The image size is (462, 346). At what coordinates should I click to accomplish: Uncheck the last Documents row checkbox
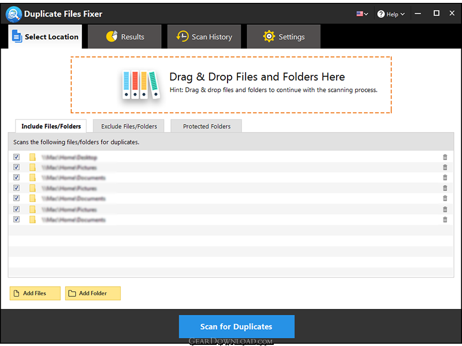pyautogui.click(x=17, y=220)
